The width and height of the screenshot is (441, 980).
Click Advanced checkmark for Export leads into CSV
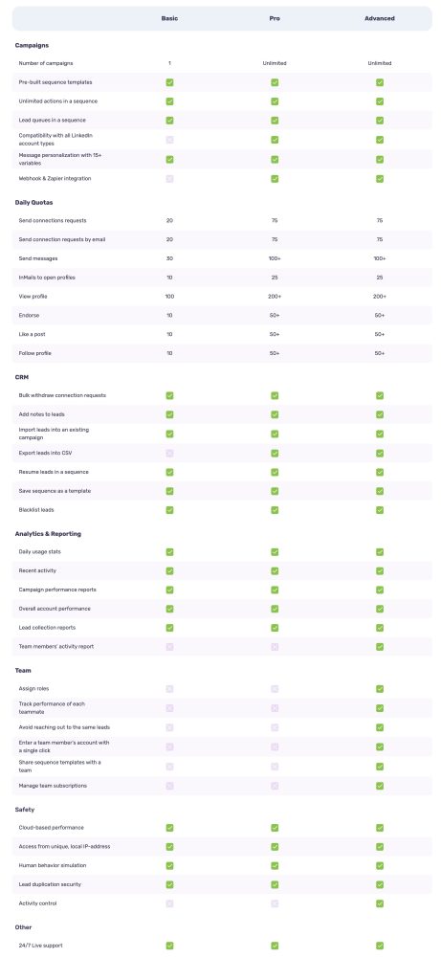(x=379, y=453)
